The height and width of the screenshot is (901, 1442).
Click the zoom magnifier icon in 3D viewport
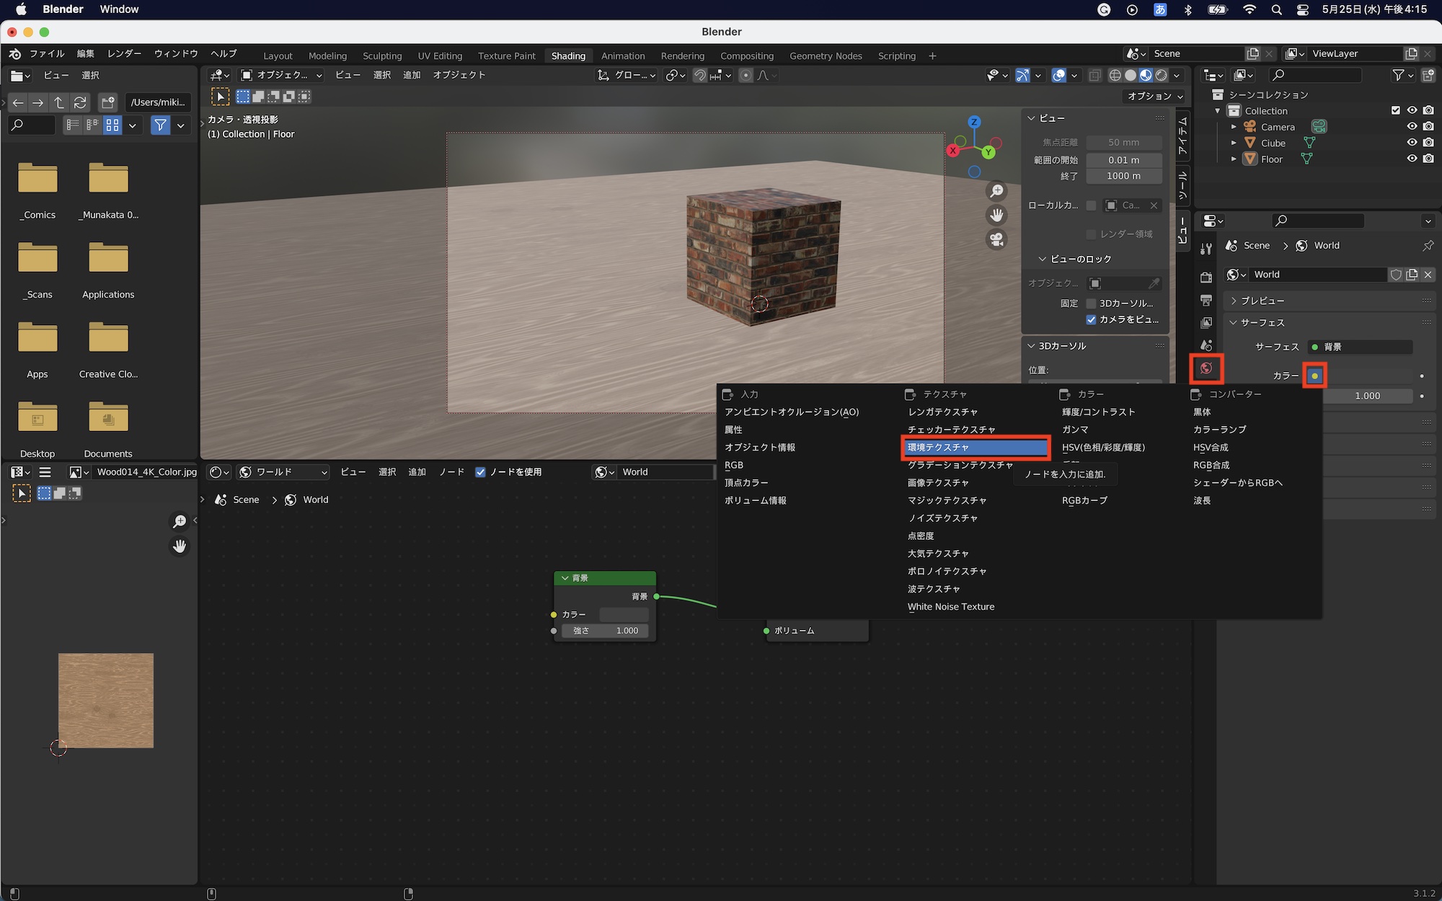click(x=996, y=191)
